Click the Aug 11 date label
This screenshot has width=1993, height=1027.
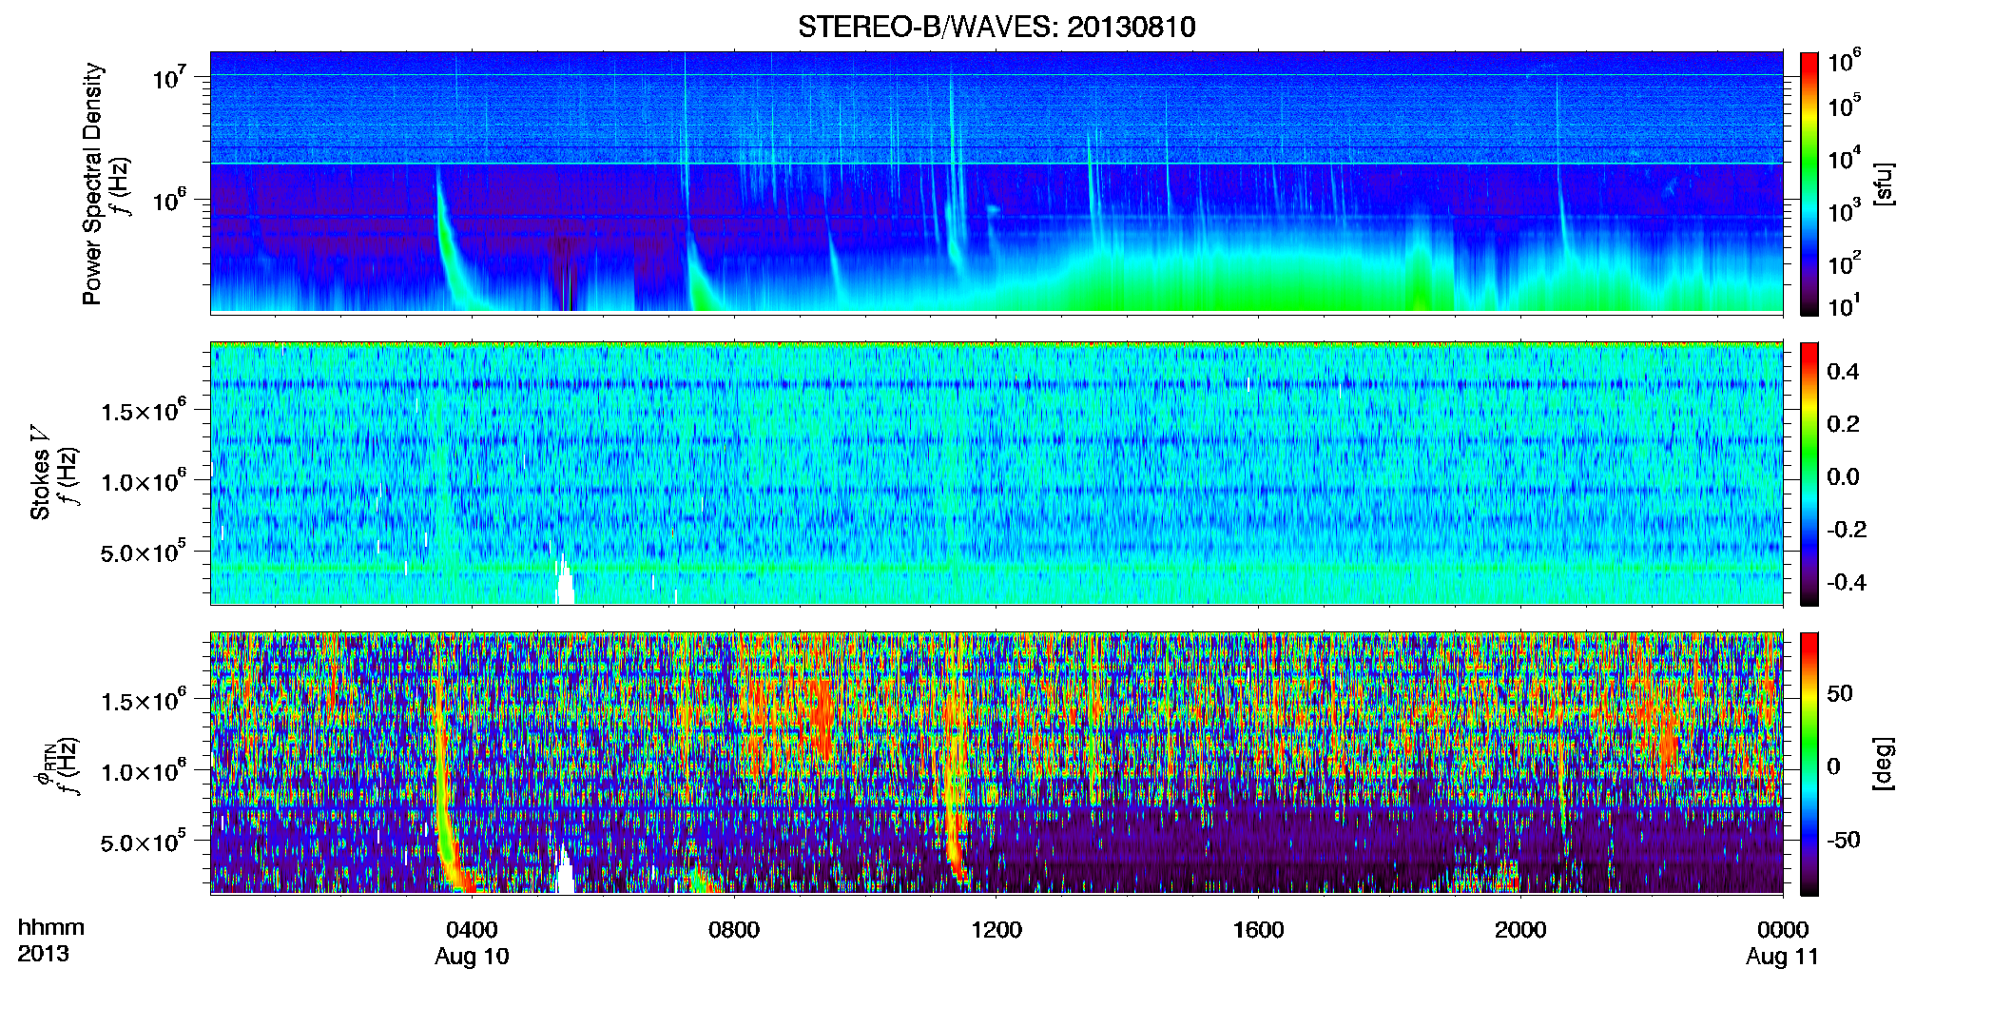pyautogui.click(x=1783, y=957)
